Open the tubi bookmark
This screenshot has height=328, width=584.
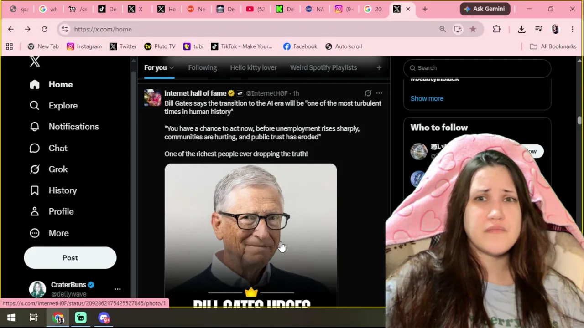click(193, 46)
